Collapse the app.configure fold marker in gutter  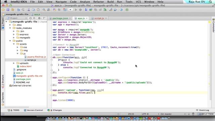point(51,78)
